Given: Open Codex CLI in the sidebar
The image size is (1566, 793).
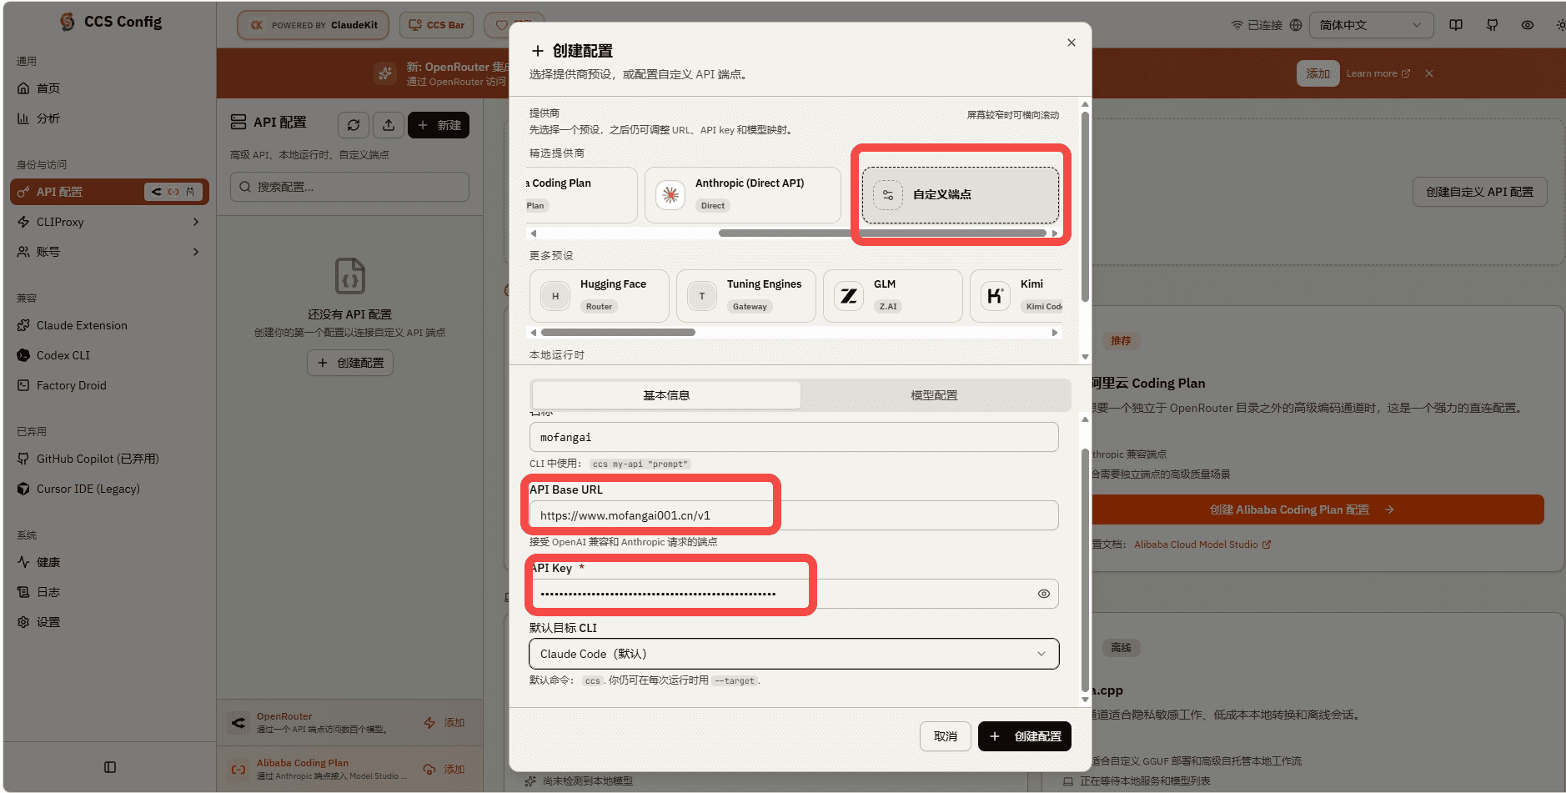Looking at the screenshot, I should [108, 355].
